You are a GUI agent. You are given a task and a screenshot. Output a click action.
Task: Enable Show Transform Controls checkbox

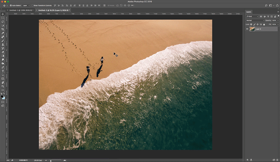pyautogui.click(x=32, y=5)
